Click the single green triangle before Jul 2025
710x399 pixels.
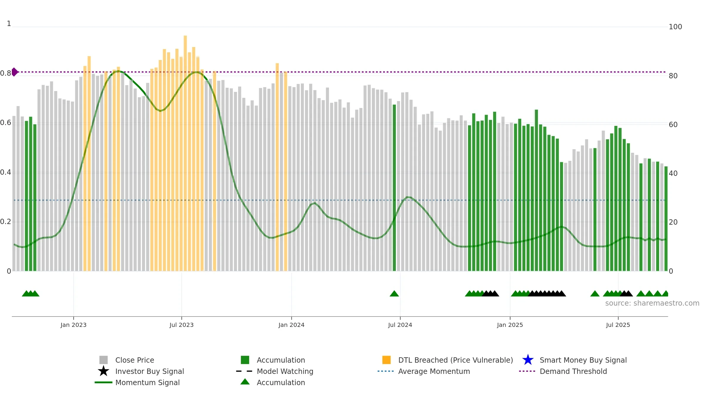(x=595, y=293)
